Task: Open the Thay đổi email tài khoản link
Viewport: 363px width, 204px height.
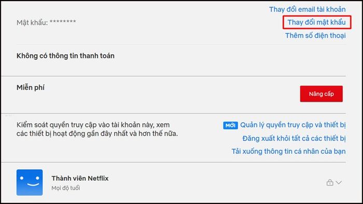Action: [307, 9]
